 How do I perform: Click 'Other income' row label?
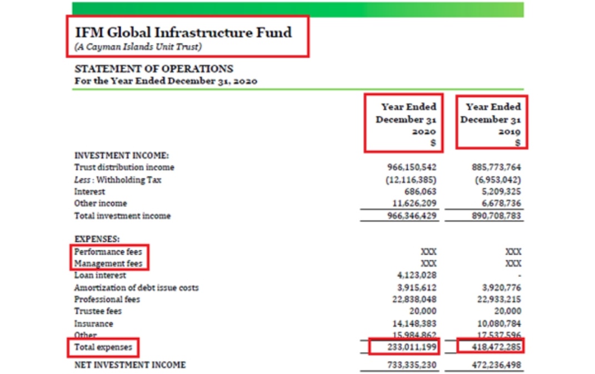click(101, 204)
